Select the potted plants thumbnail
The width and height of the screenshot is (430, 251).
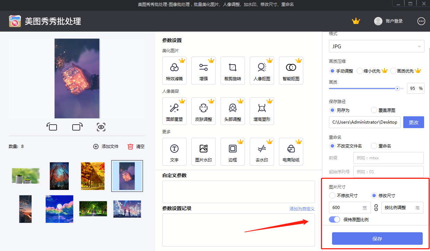(x=25, y=176)
